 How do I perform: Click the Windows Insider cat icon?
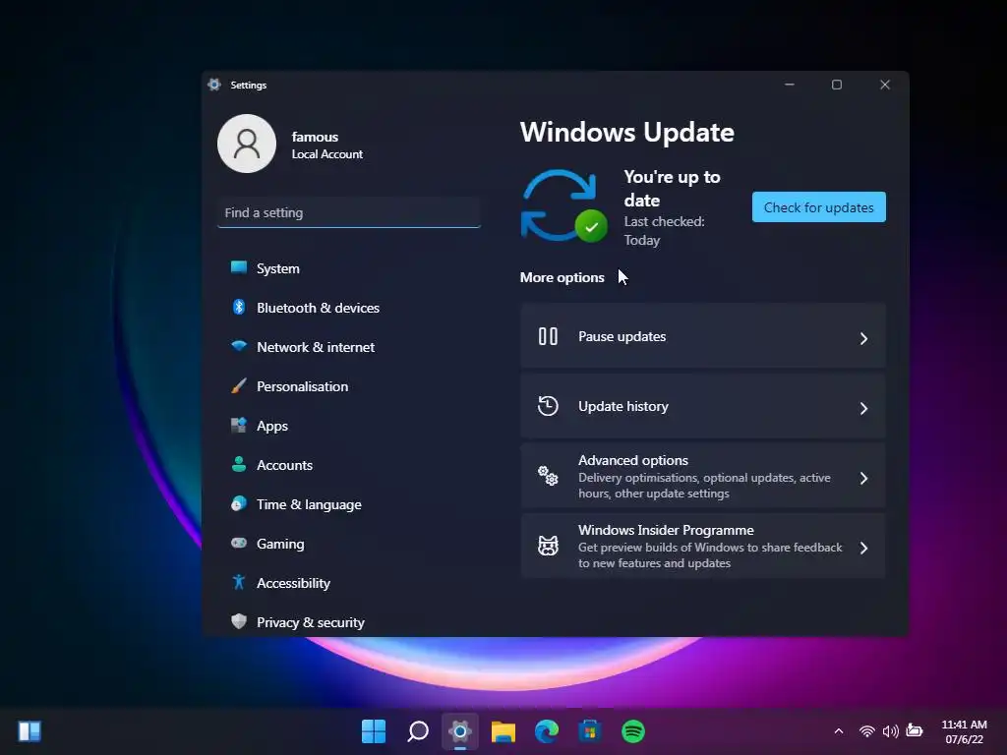pyautogui.click(x=548, y=546)
